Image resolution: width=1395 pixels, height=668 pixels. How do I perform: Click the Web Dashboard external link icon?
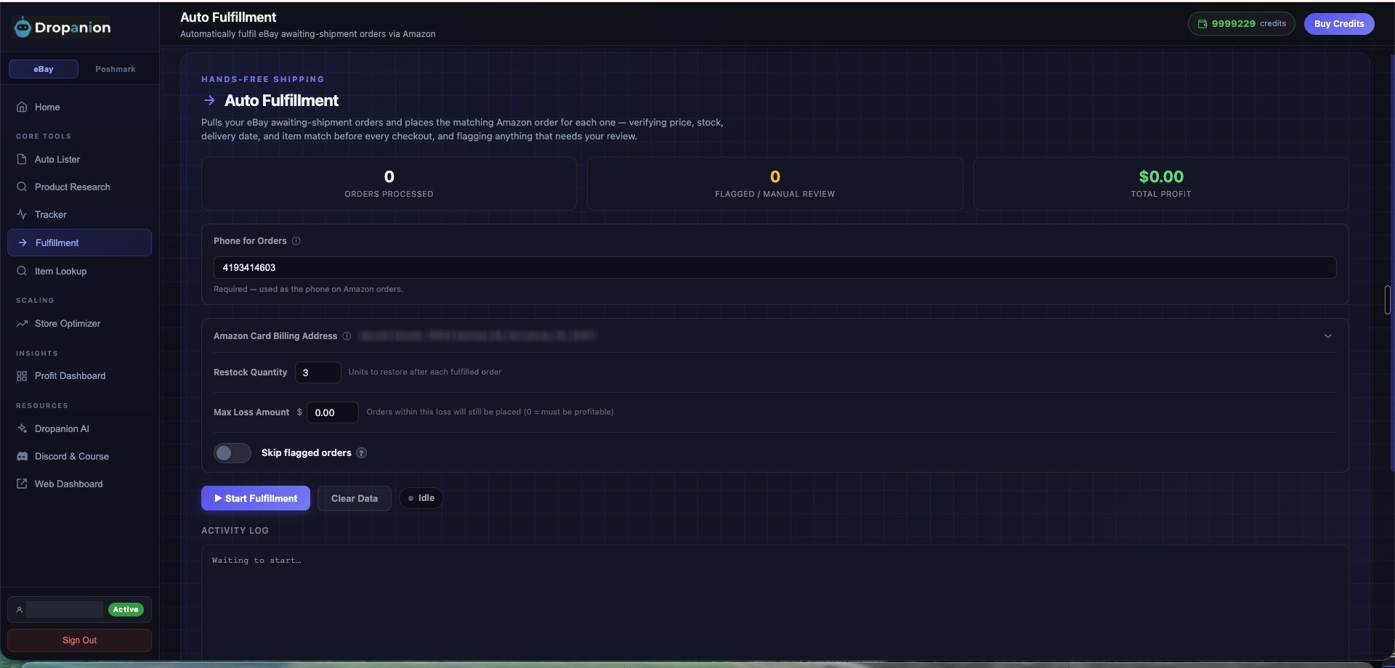tap(22, 484)
